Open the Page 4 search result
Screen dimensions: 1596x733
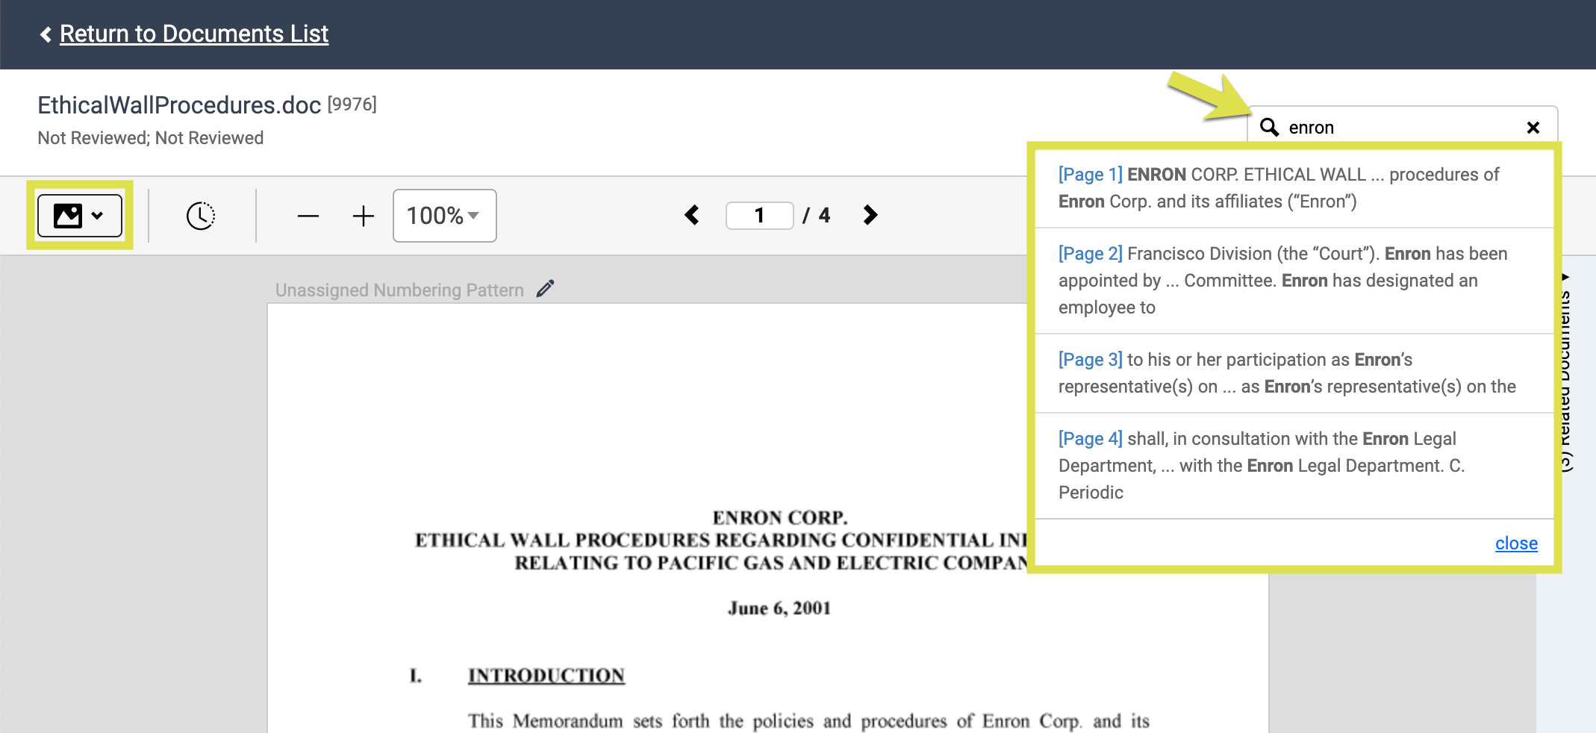pos(1294,466)
